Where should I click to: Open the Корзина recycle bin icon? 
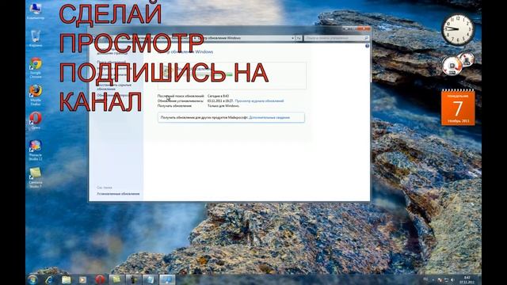pos(36,39)
